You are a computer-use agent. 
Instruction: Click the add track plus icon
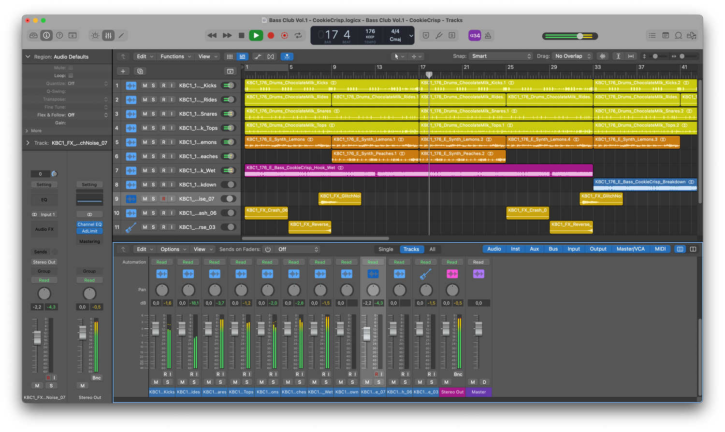123,71
